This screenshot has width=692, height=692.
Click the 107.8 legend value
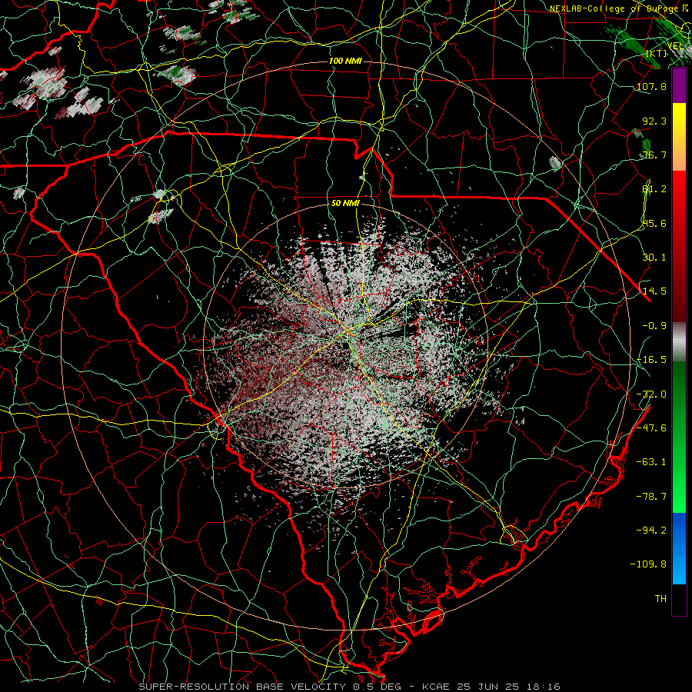(651, 86)
